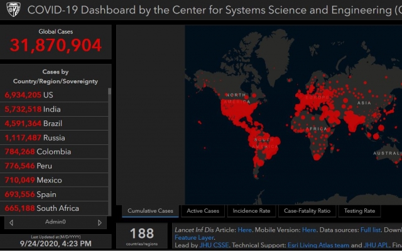Screen dimensions: 402x251
Task: Click the Asia label on the map
Action: 364,103
